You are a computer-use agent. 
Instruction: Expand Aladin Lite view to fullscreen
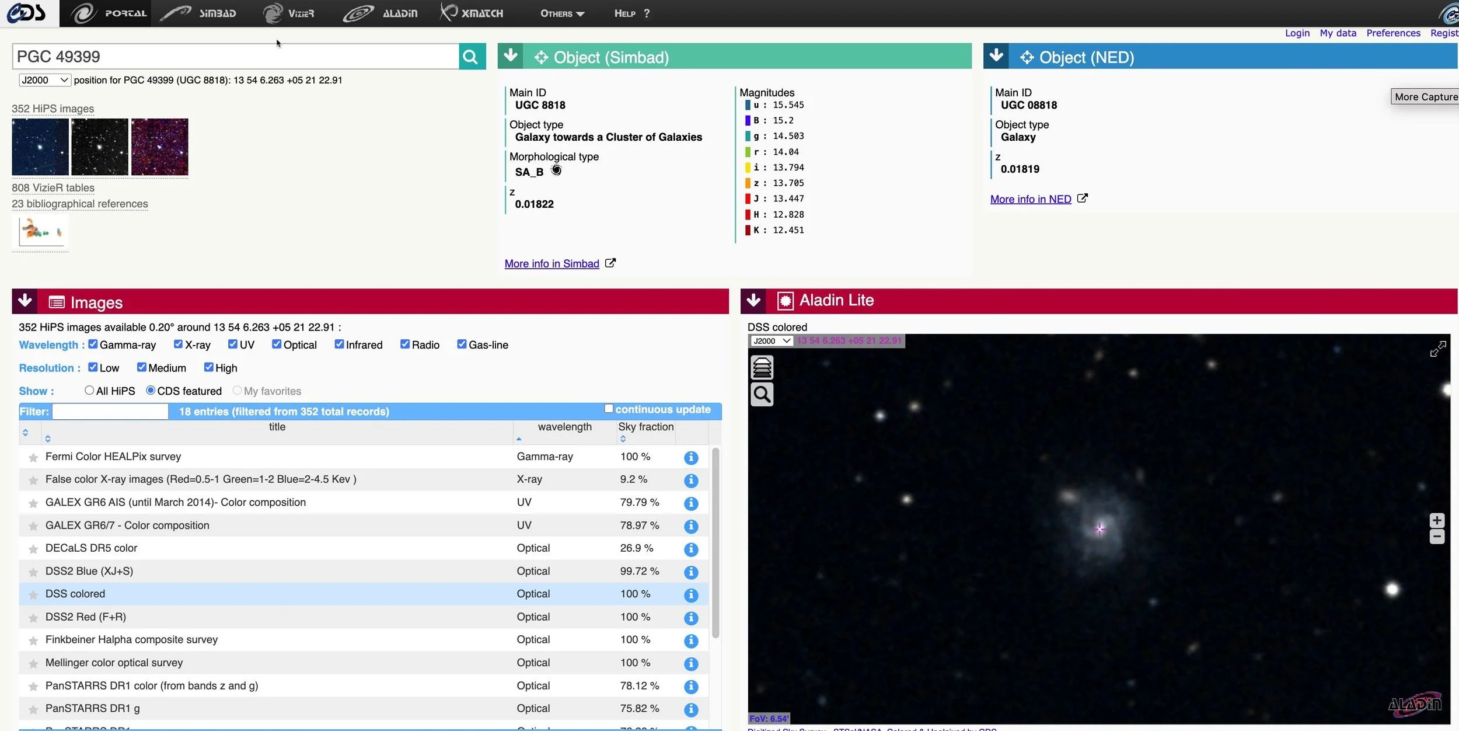[1438, 349]
